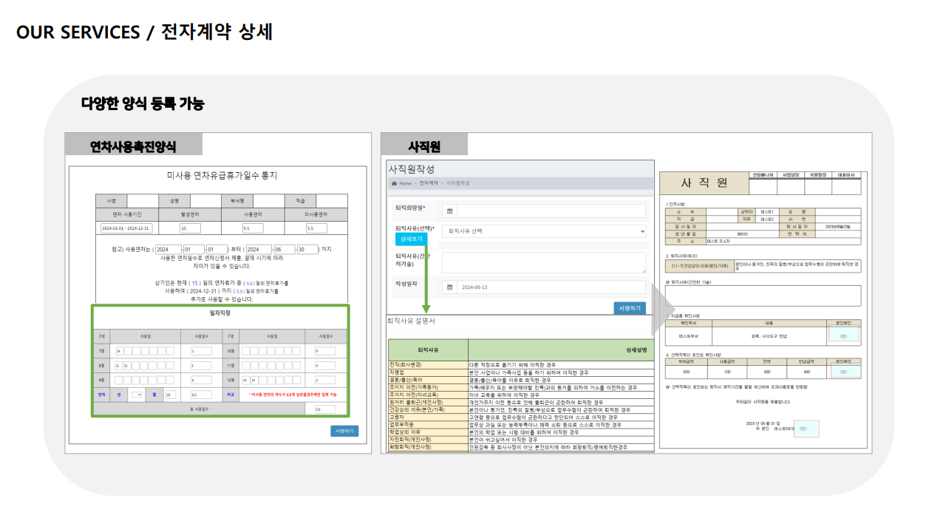The image size is (946, 532).
Task: Click the 발생연차 field showing 15
Action: coord(190,228)
